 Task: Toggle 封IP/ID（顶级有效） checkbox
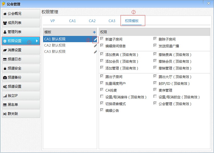pos(155,83)
